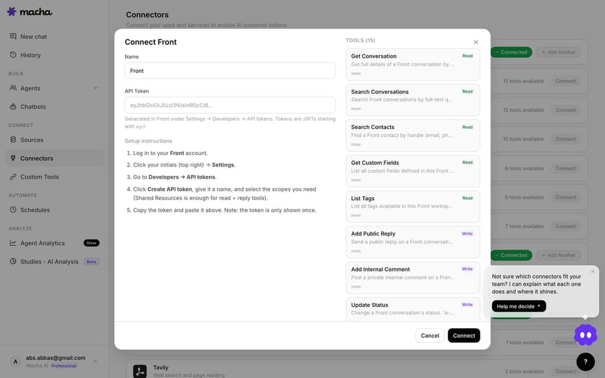
Task: Expand more under Search Conversations
Action: pyautogui.click(x=356, y=109)
